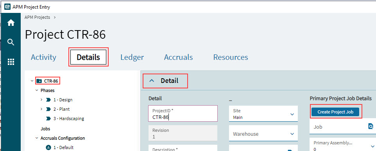
Task: Select the Jobs tree item
Action: click(45, 129)
